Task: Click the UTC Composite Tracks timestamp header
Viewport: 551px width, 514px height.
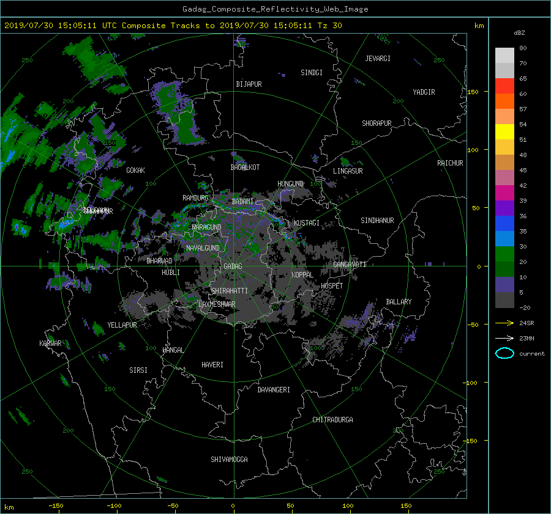Action: pyautogui.click(x=173, y=26)
